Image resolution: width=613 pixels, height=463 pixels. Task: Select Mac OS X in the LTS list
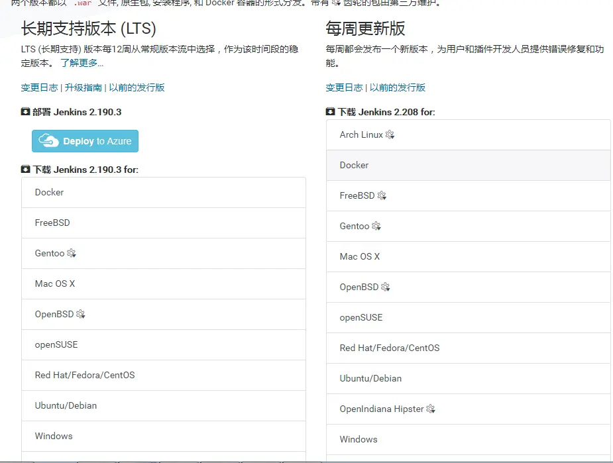pyautogui.click(x=164, y=283)
